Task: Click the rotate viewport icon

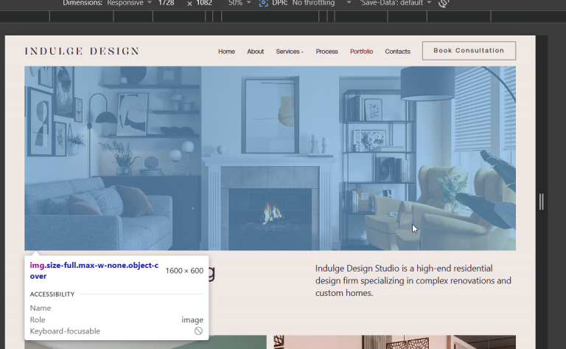Action: pyautogui.click(x=444, y=3)
